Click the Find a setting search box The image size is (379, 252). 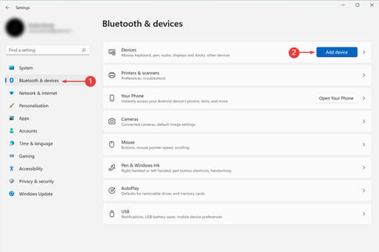(45, 49)
